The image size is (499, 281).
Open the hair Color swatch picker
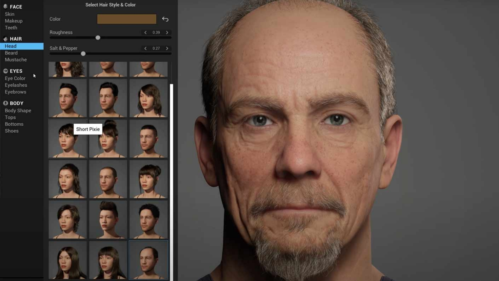(x=127, y=19)
